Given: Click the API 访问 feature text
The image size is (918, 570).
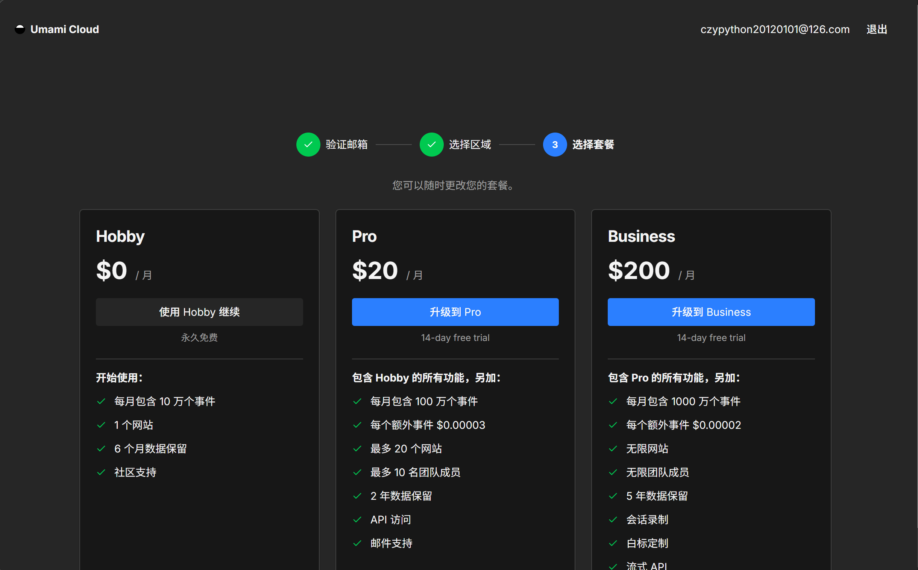Looking at the screenshot, I should click(x=390, y=520).
